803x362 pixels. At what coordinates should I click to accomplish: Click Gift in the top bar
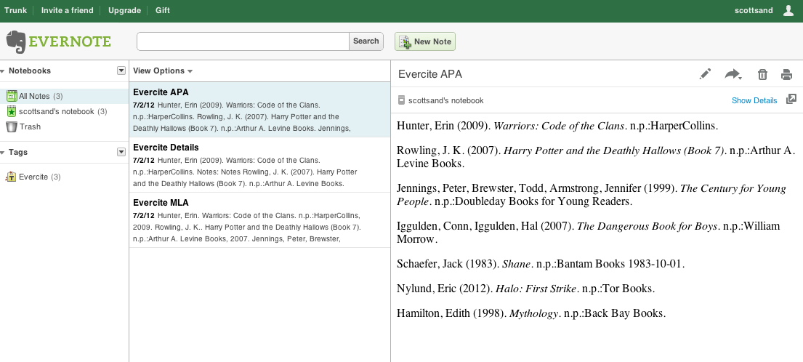click(162, 10)
